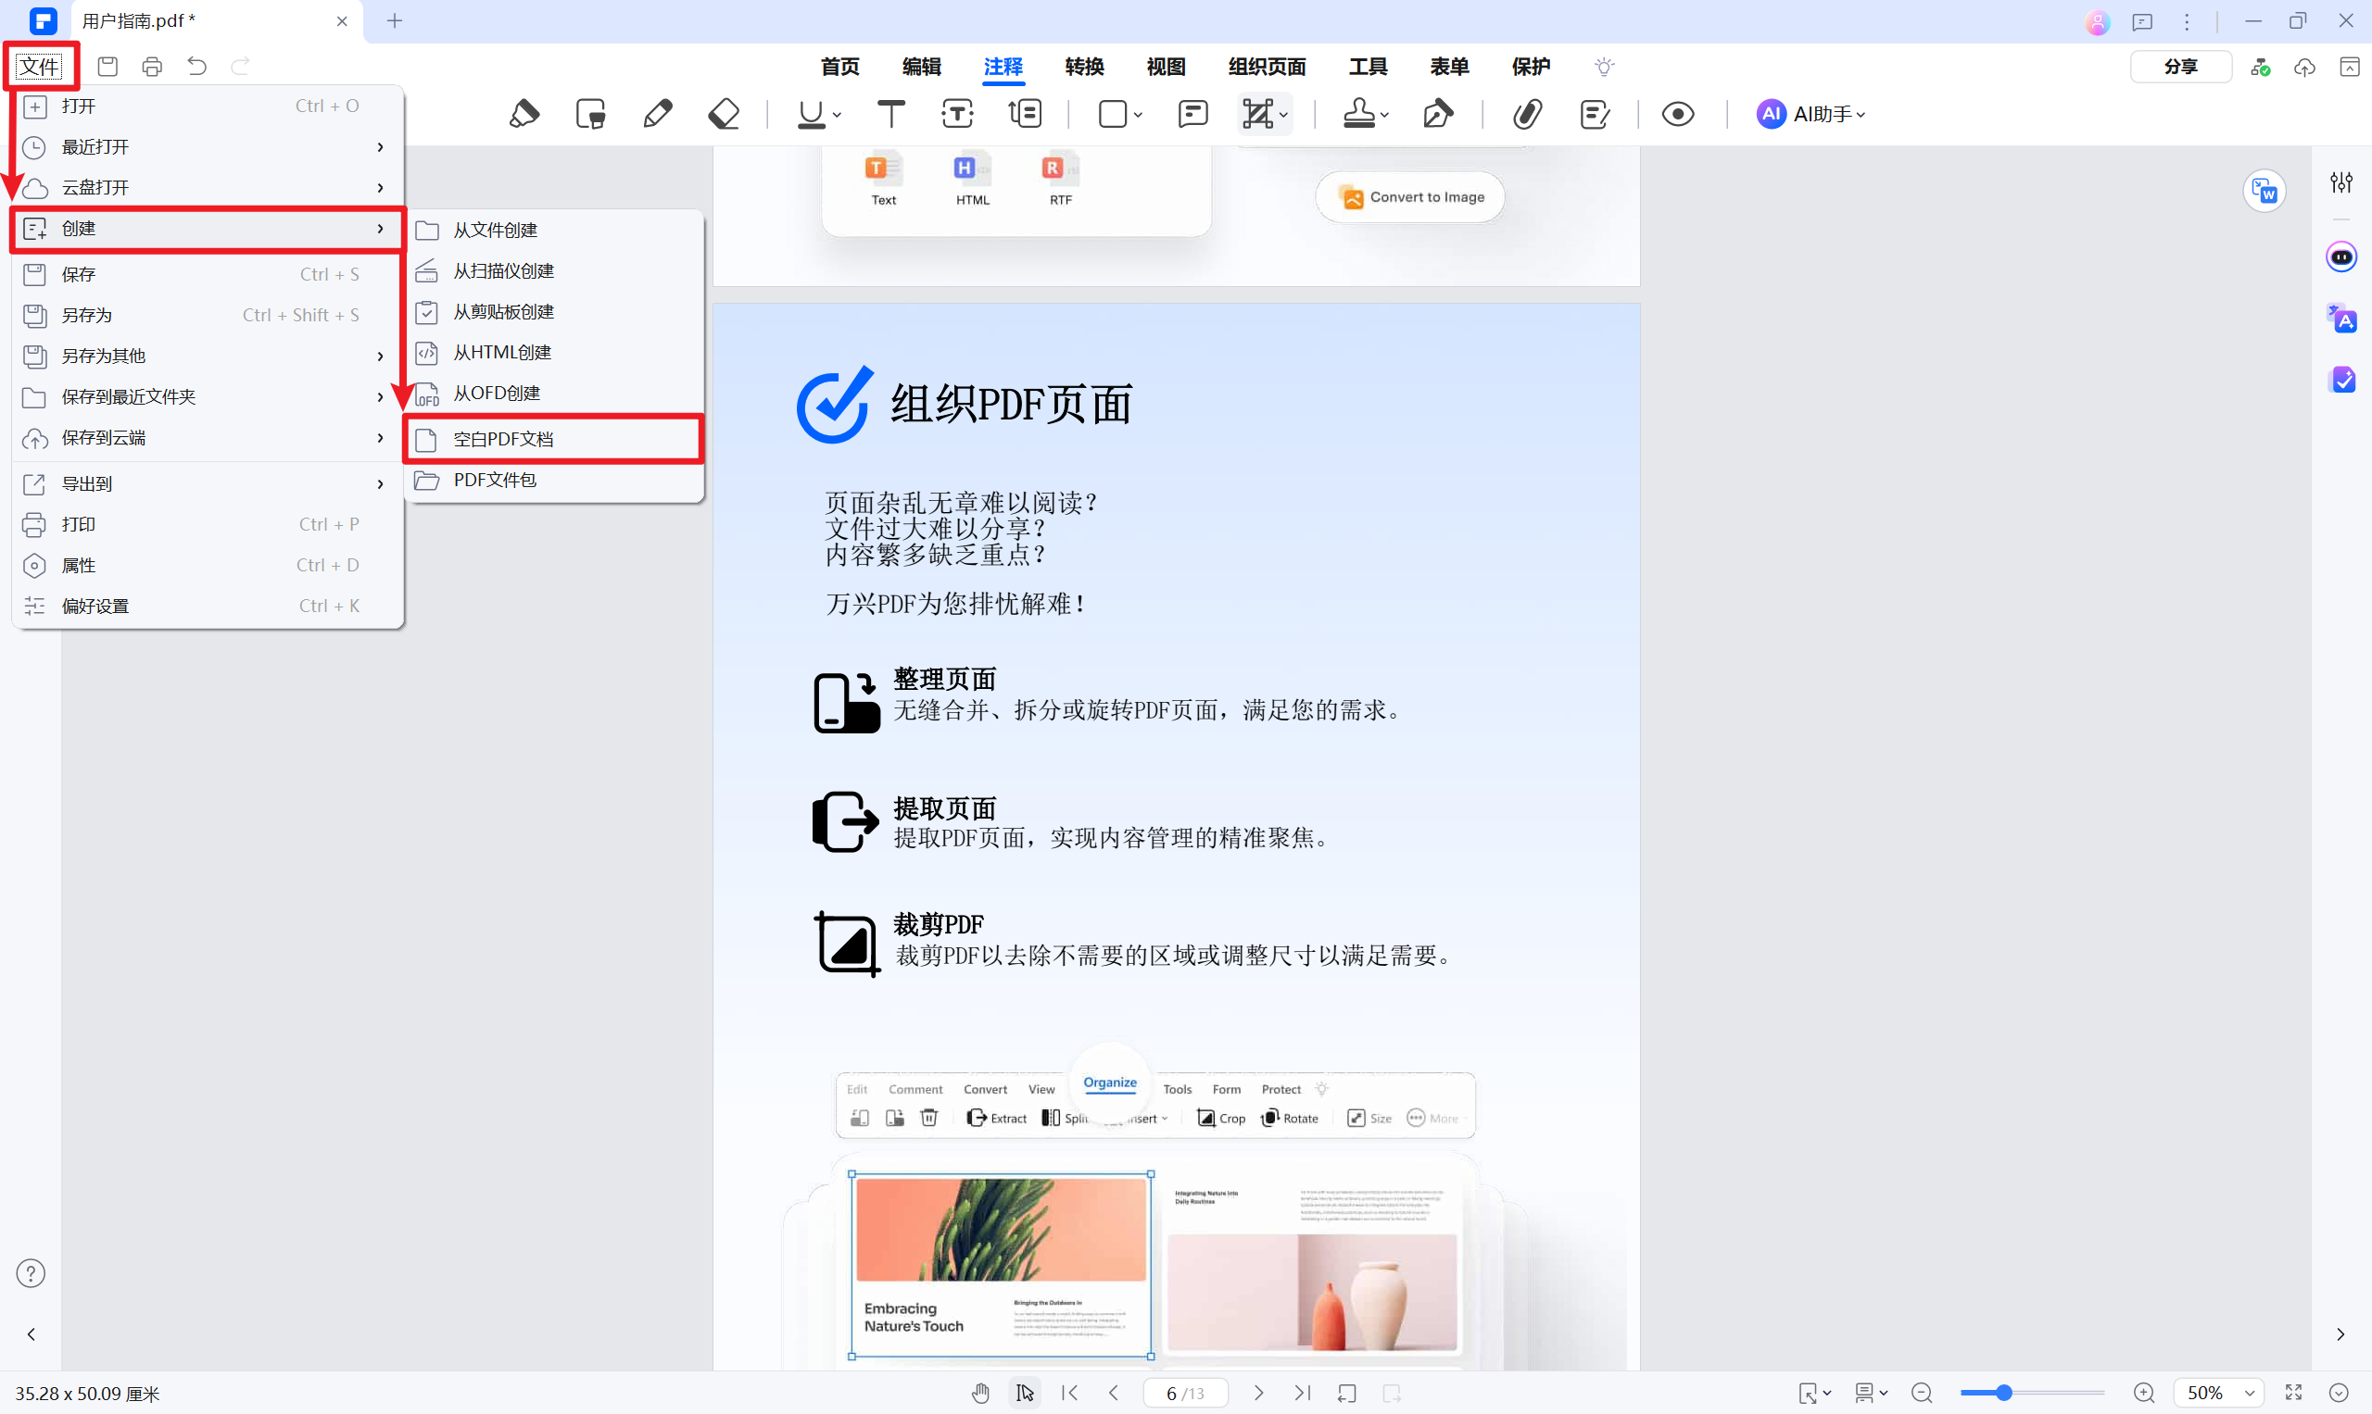Toggle reading preview with the eye icon

click(x=1678, y=113)
